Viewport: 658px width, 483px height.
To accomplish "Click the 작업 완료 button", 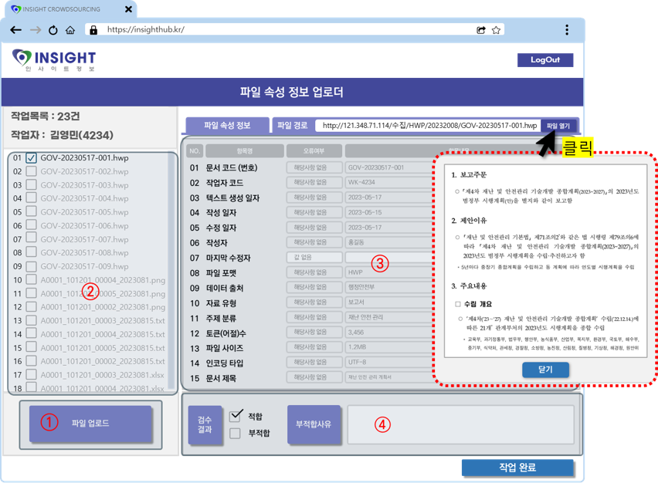I will tap(517, 468).
